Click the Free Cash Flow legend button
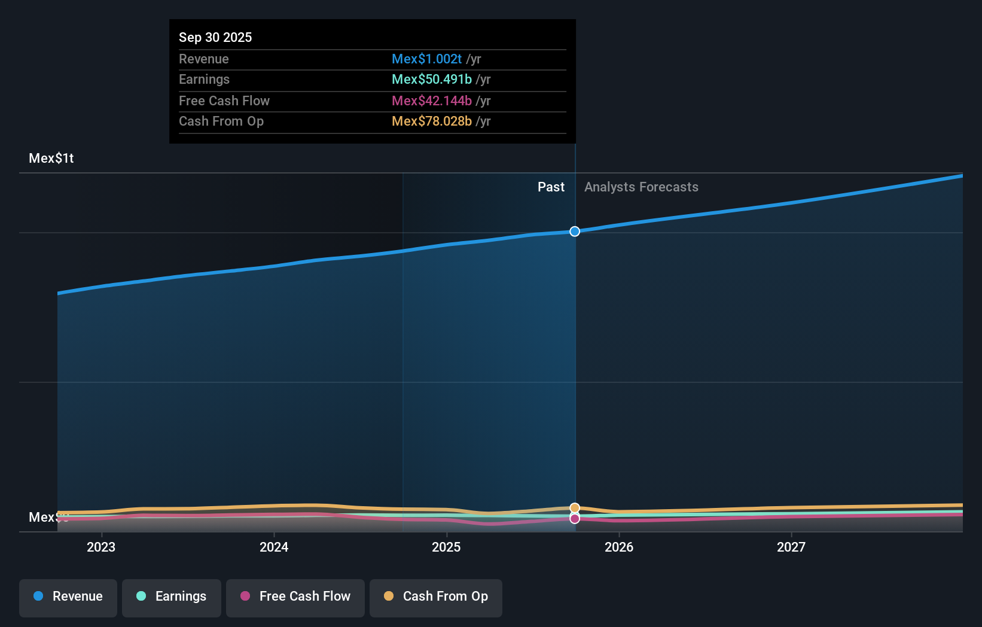 pyautogui.click(x=295, y=597)
